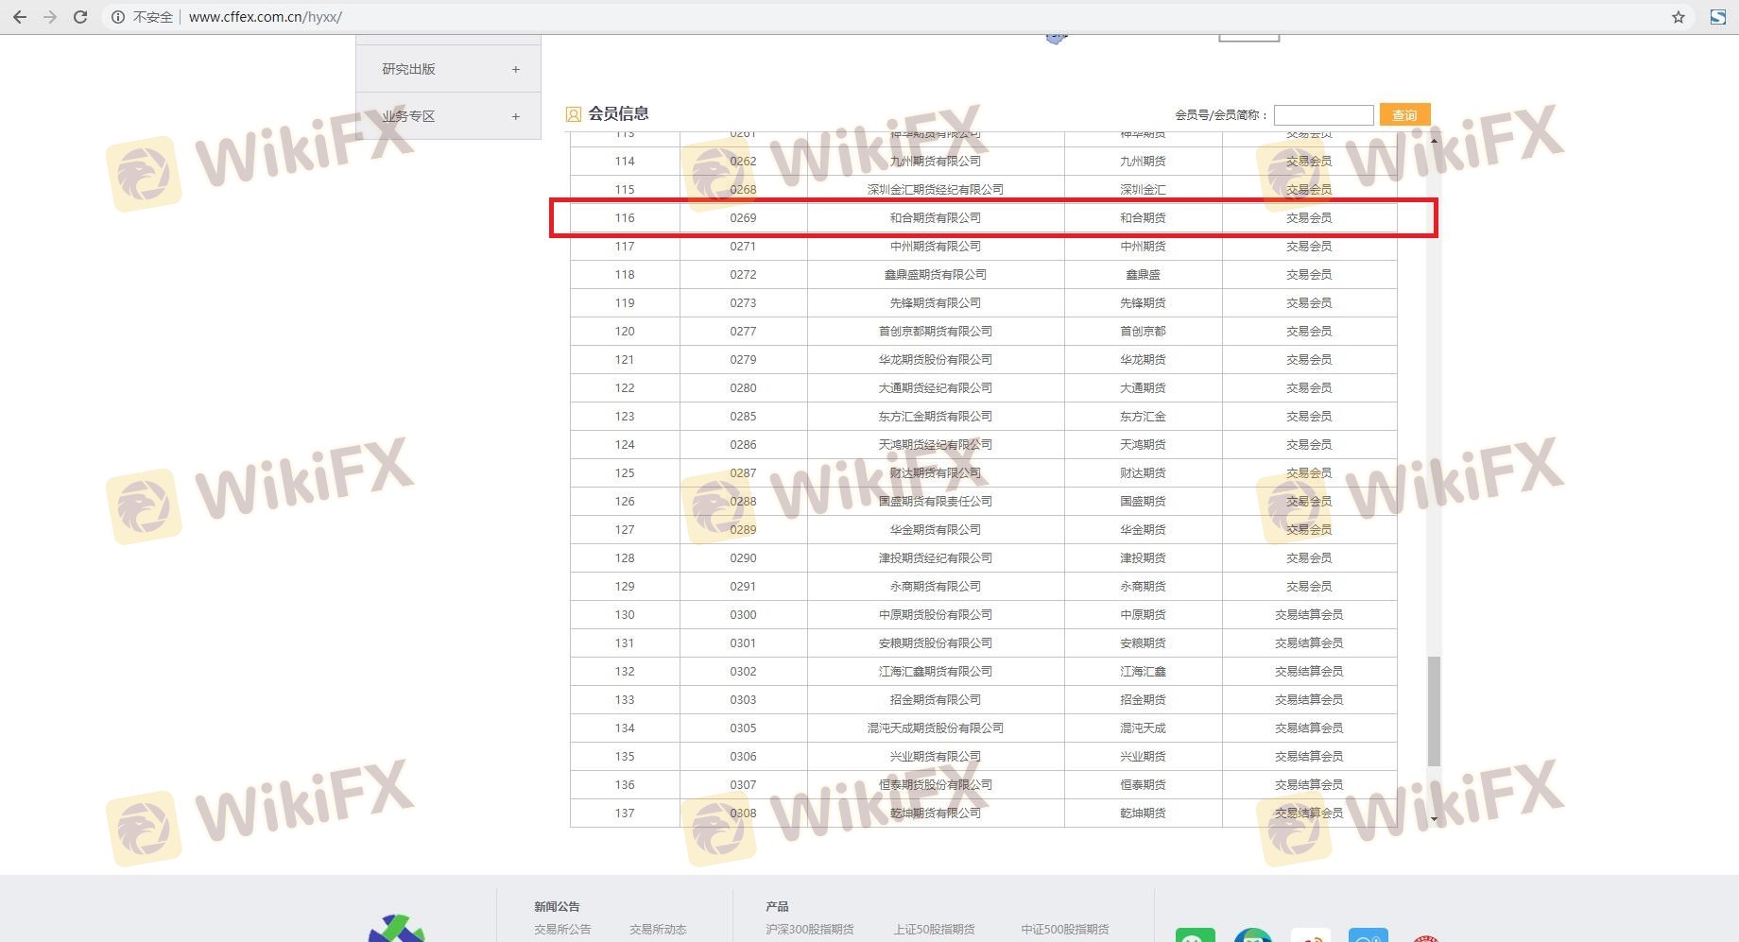Click the browser back arrow
The image size is (1739, 942).
(x=19, y=17)
